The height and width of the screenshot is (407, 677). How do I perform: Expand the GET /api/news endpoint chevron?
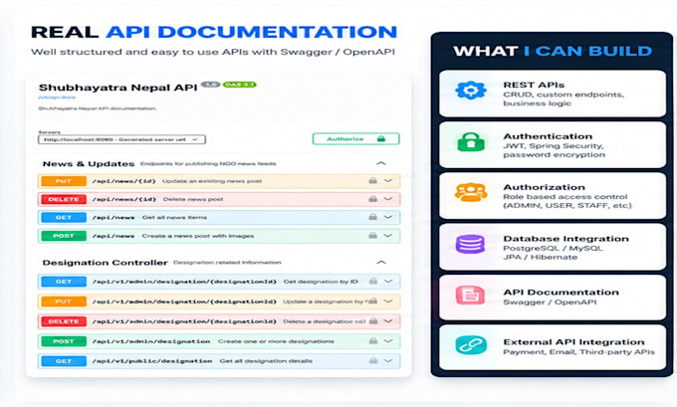[388, 217]
